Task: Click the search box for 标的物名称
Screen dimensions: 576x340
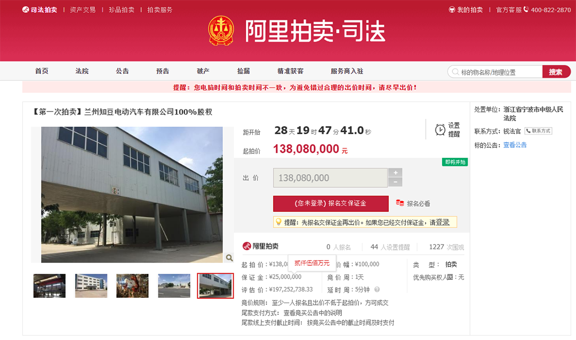Action: [495, 72]
